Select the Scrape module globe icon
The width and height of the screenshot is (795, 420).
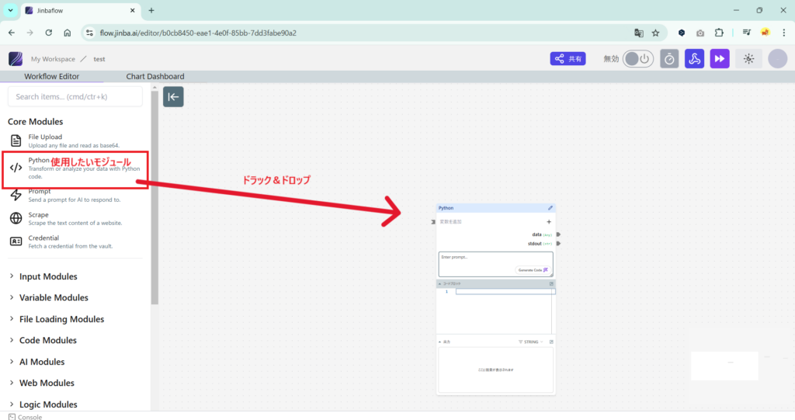(x=16, y=218)
